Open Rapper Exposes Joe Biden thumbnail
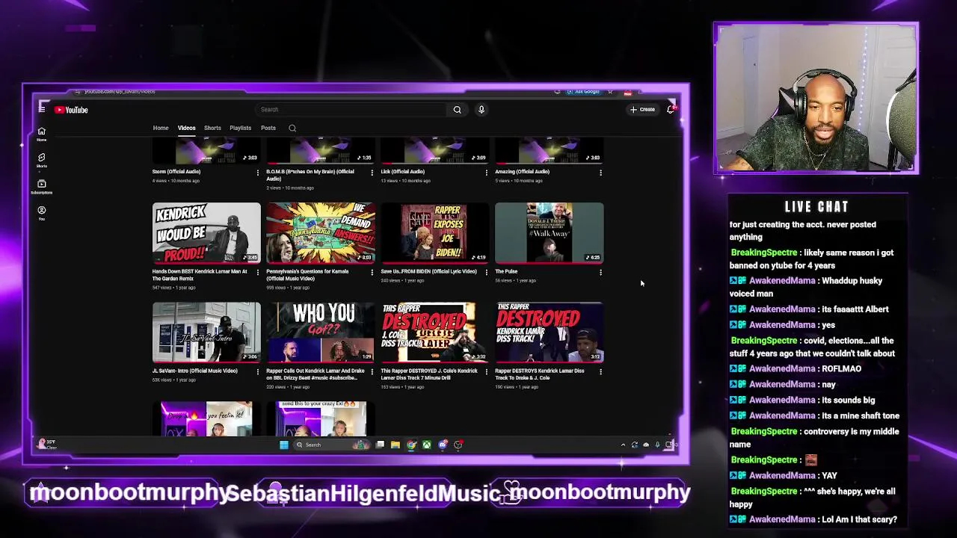957x538 pixels. 435,232
